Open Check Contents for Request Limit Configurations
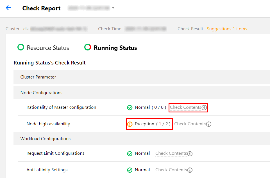Screen dimensions: 270x178 click(171, 153)
